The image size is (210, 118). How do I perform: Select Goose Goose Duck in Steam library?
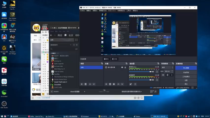60,79
